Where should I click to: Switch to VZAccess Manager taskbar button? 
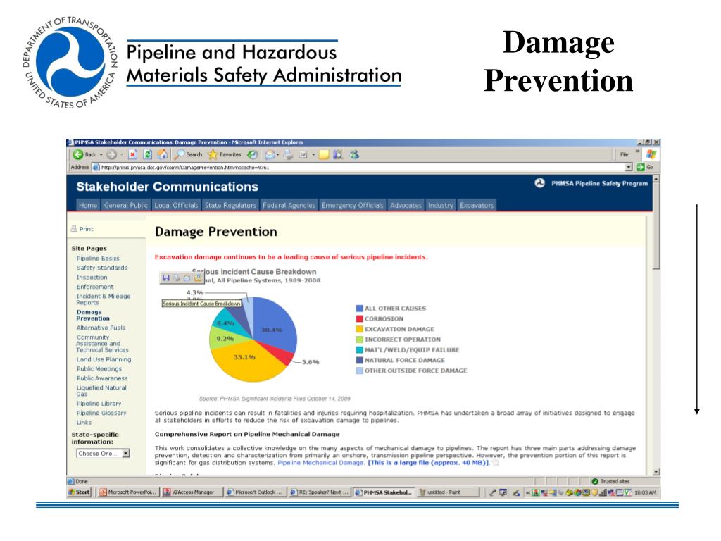pyautogui.click(x=192, y=492)
